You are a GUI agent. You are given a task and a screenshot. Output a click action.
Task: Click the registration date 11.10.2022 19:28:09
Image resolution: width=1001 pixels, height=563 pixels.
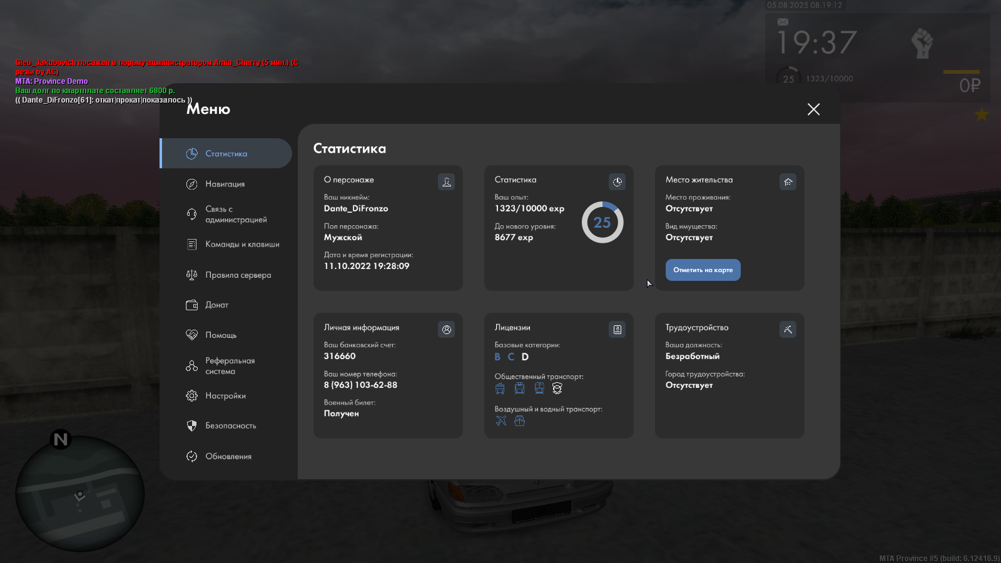point(367,266)
